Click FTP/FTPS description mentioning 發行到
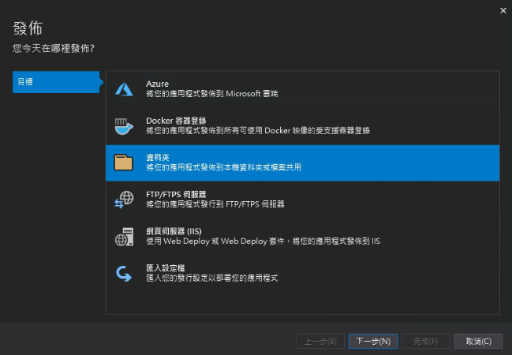512x355 pixels. 215,204
